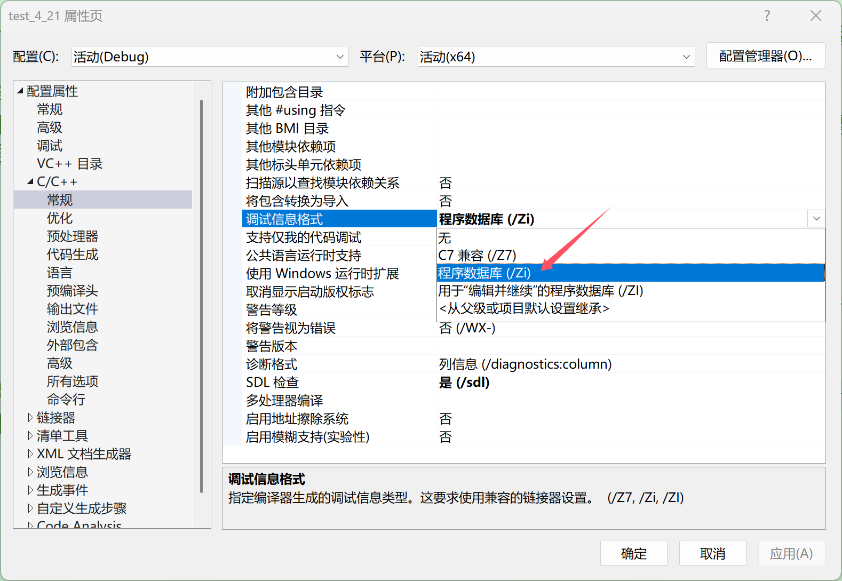Screen dimensions: 842x581
Task: Collapse the 配置属性 tree node
Action: pos(20,91)
